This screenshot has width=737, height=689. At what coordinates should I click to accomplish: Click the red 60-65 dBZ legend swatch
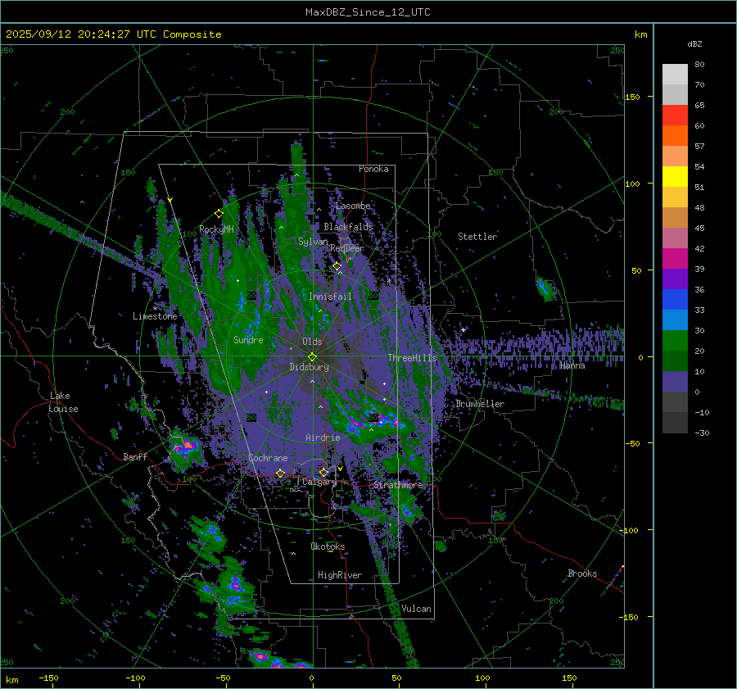click(675, 116)
